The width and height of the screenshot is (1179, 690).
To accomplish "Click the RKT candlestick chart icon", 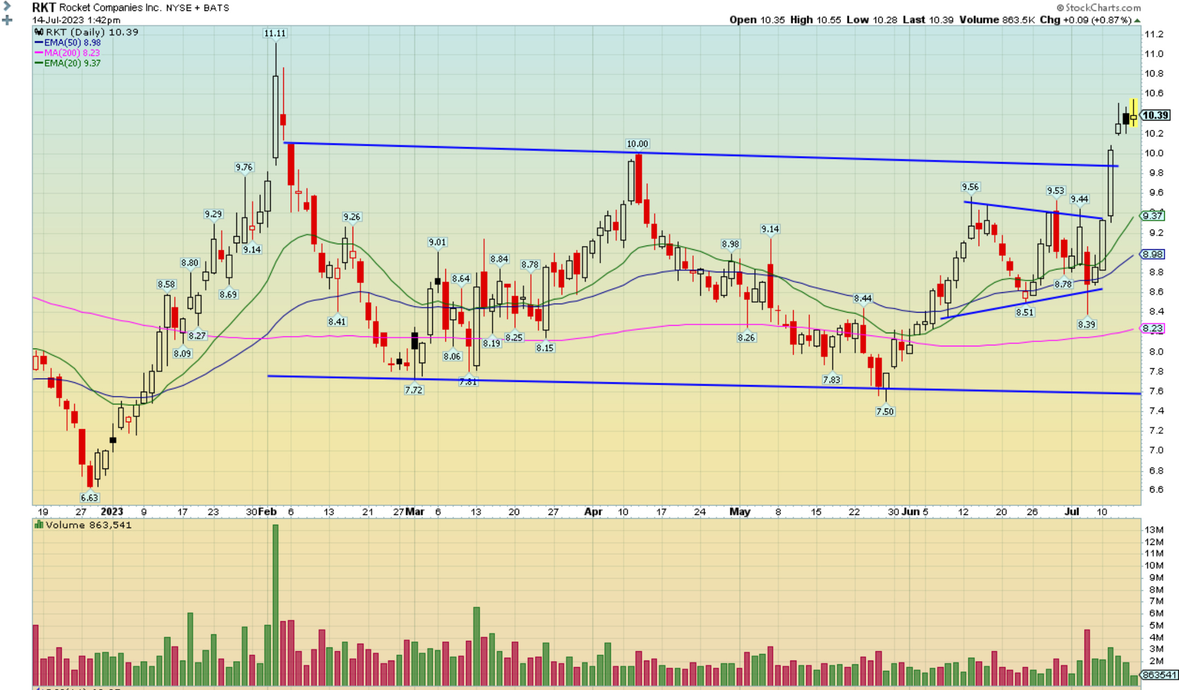I will click(38, 32).
